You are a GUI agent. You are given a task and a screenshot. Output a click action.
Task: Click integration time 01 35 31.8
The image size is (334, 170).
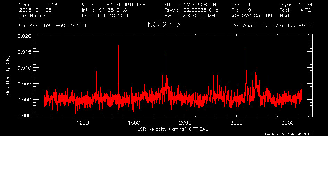pos(113,10)
